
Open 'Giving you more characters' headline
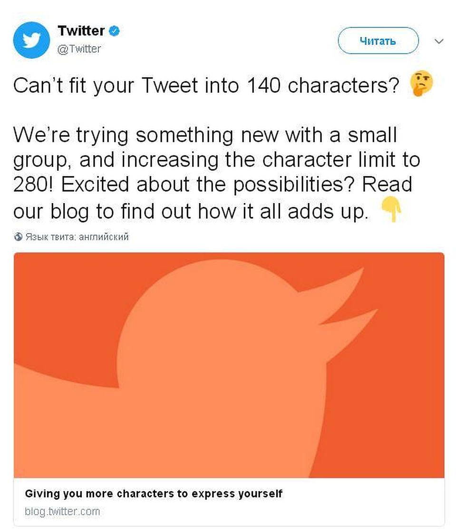(154, 493)
